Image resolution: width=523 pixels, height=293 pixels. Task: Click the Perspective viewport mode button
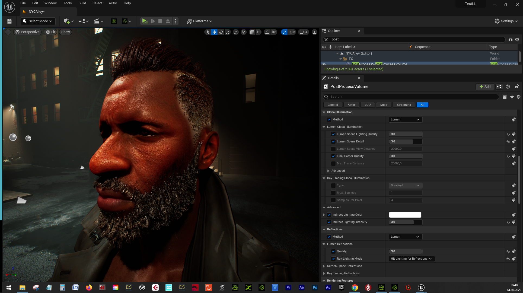[x=28, y=32]
